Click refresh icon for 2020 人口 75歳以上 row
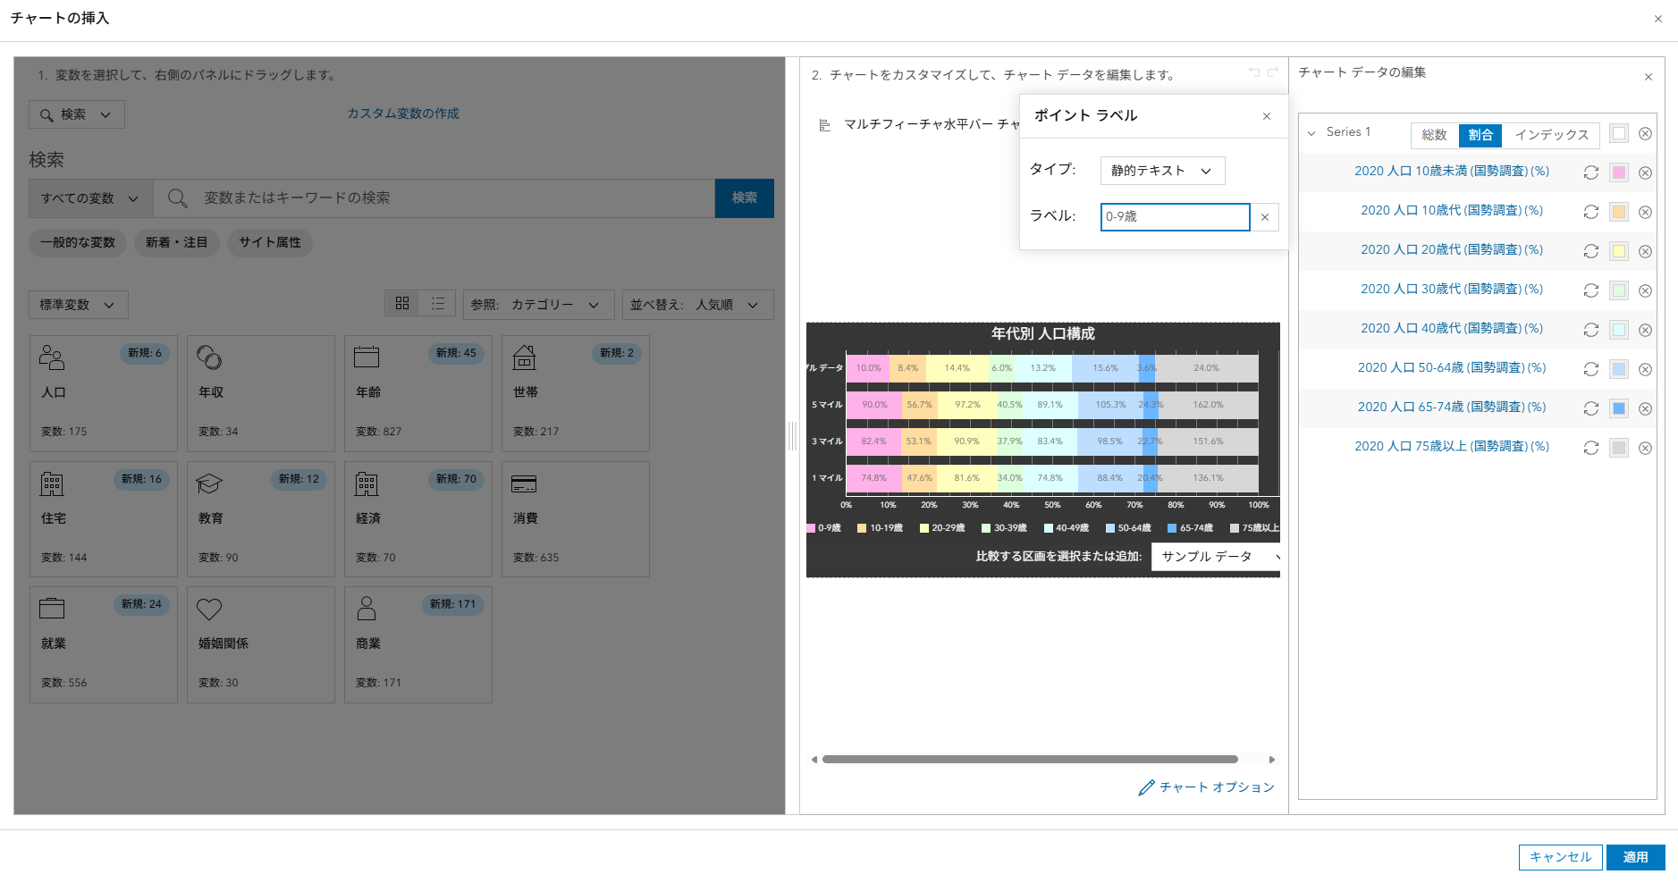 [x=1590, y=448]
